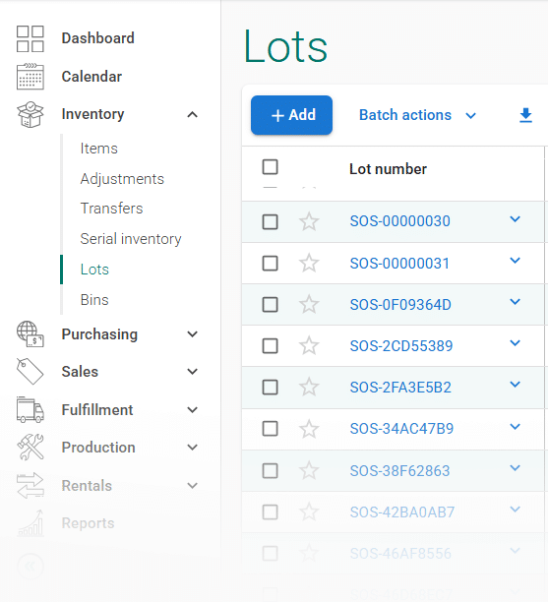Viewport: 548px width, 602px height.
Task: Click the download export icon
Action: pos(525,115)
